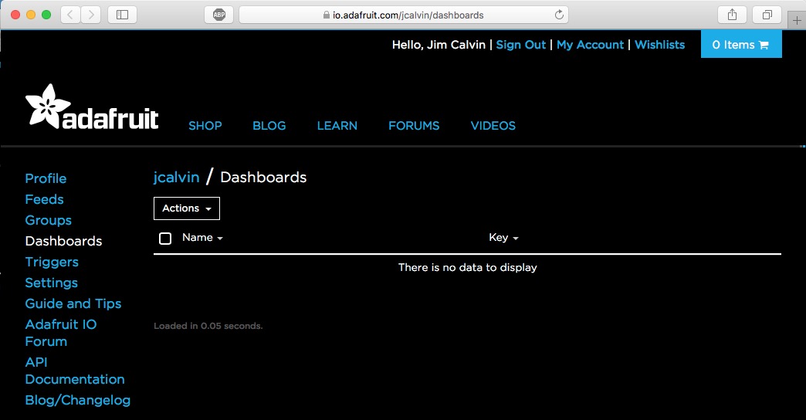
Task: Click the jcalvin breadcrumb link
Action: click(x=176, y=178)
